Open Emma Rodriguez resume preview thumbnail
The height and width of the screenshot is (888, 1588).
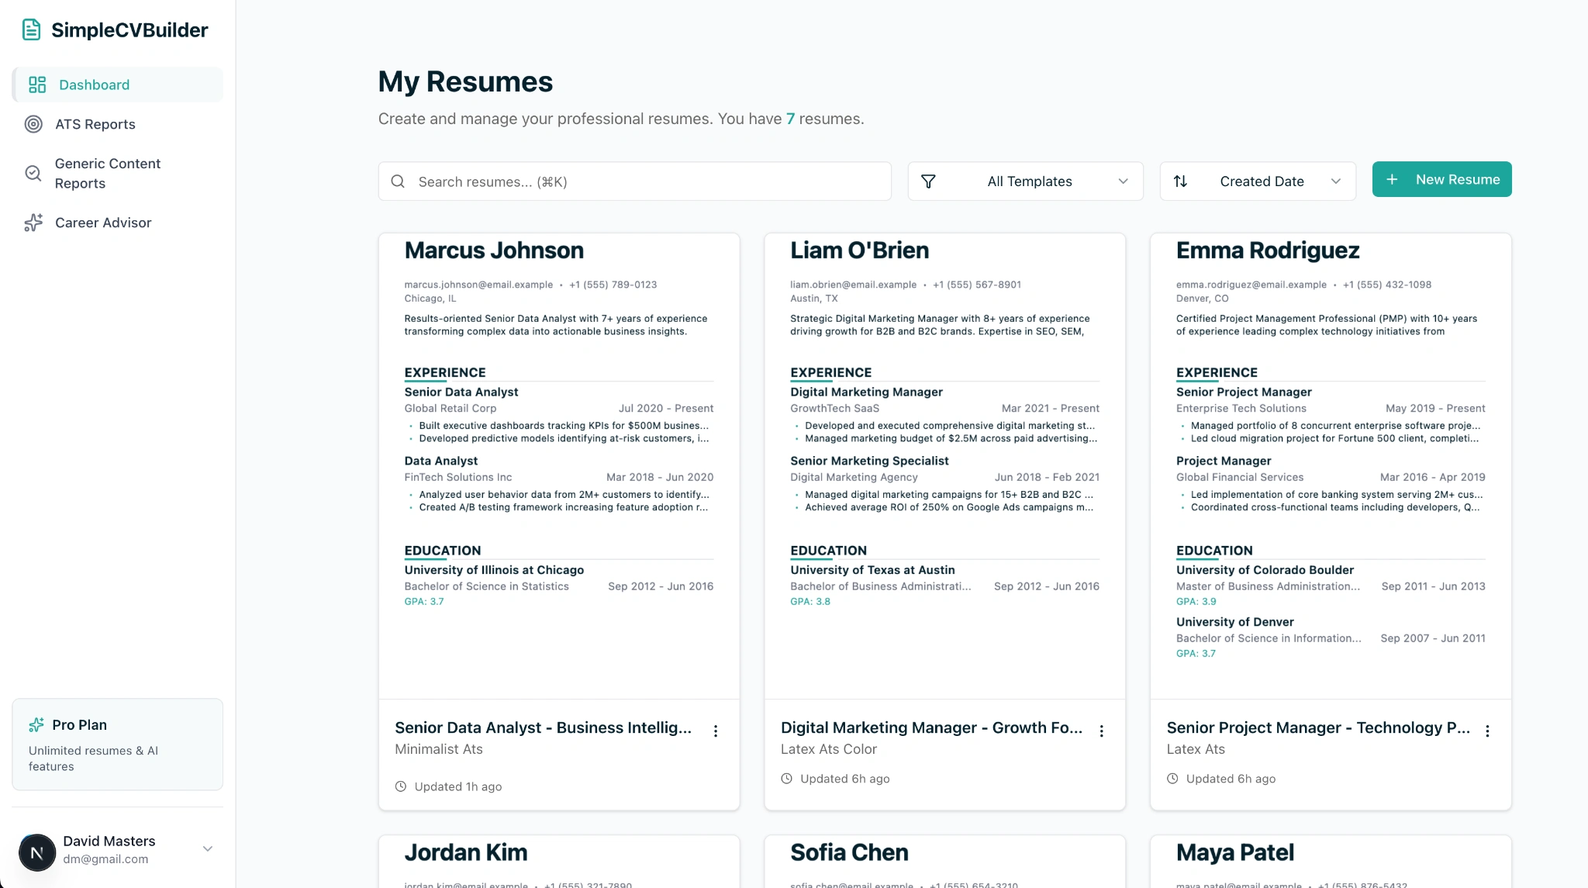click(1331, 466)
